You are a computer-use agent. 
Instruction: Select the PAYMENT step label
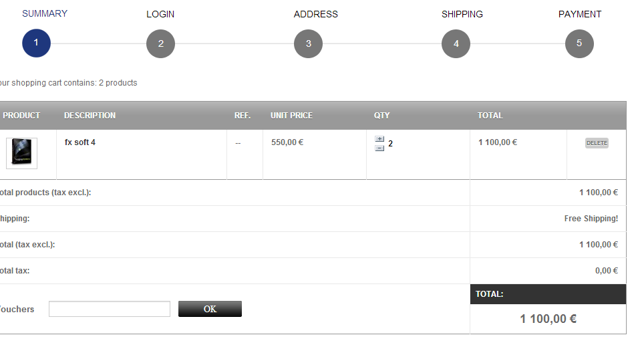580,14
